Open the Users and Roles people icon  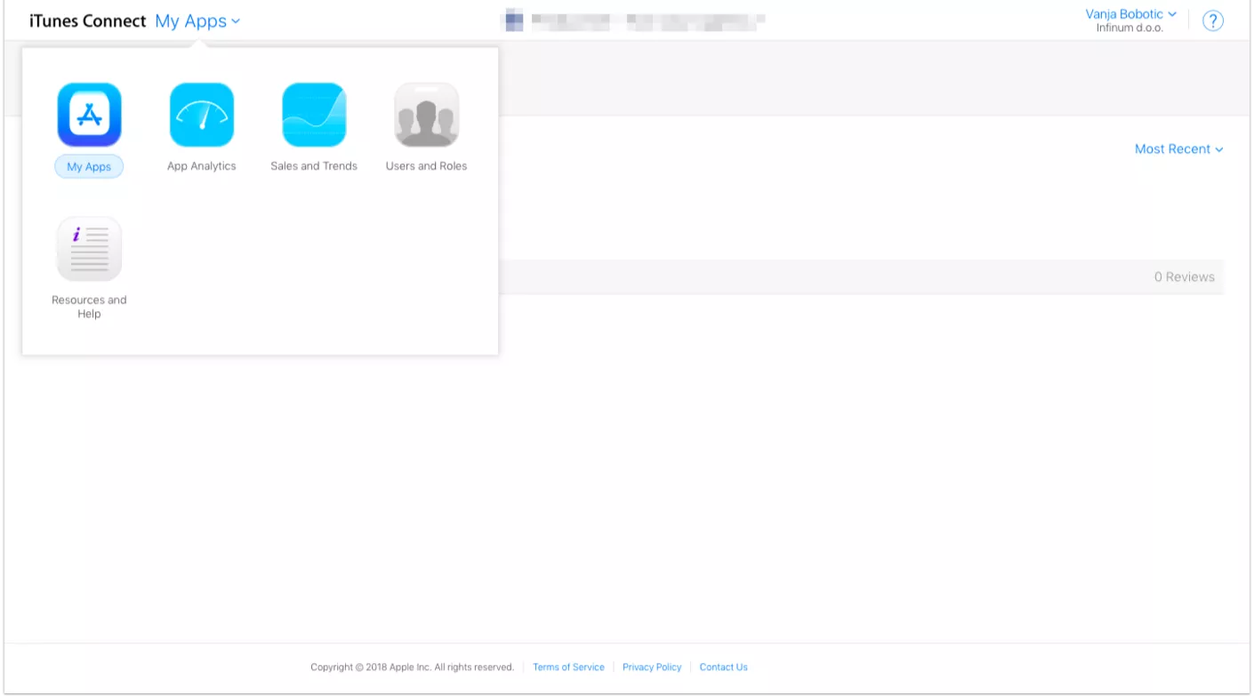(x=426, y=115)
